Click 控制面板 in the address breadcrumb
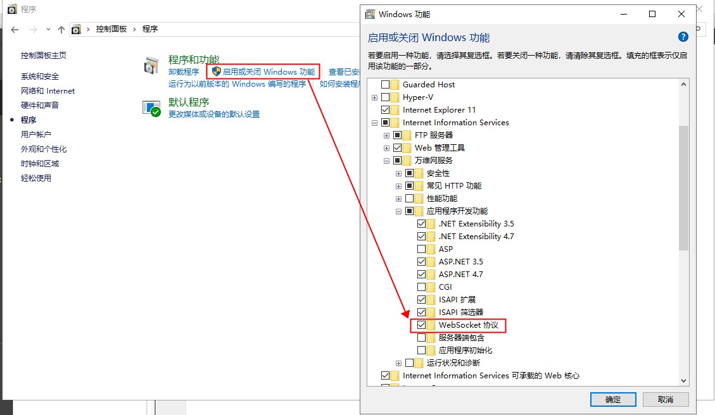715x415 pixels. point(111,29)
